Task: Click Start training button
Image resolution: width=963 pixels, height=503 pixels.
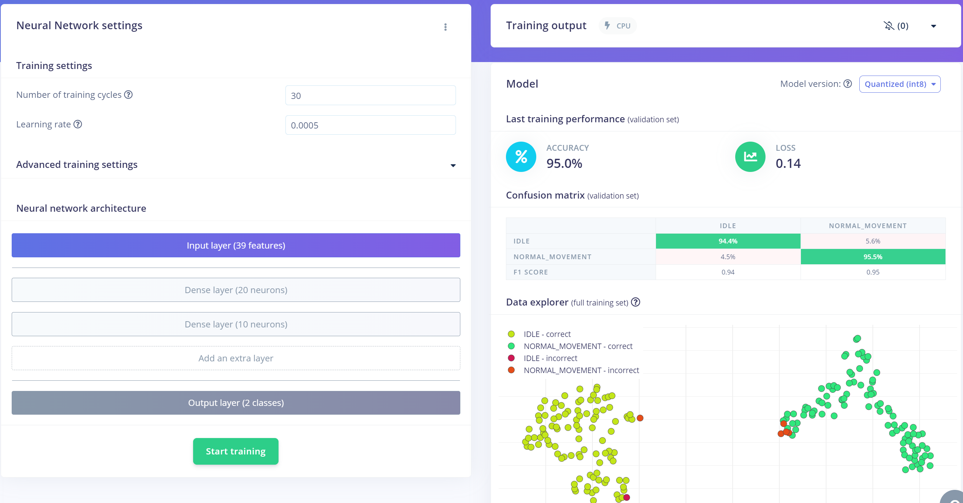Action: [236, 451]
